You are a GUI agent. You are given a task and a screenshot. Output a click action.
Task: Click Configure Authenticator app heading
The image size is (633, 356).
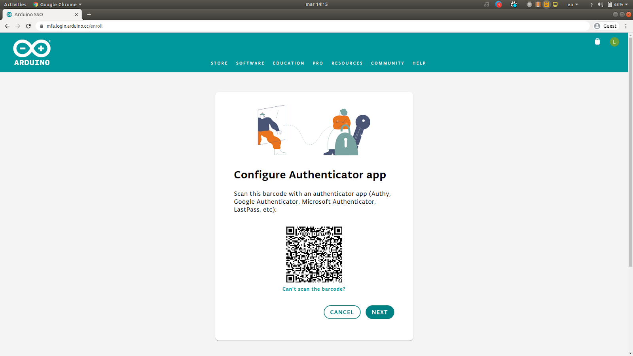click(310, 175)
